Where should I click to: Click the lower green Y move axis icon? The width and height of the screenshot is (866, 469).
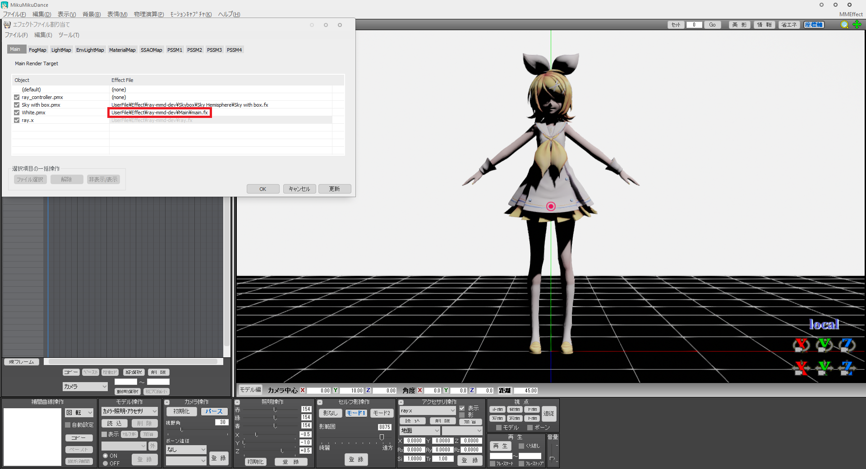coord(824,368)
